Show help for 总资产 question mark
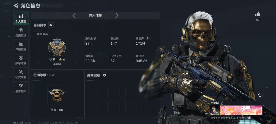The image size is (276, 124). coord(148,39)
